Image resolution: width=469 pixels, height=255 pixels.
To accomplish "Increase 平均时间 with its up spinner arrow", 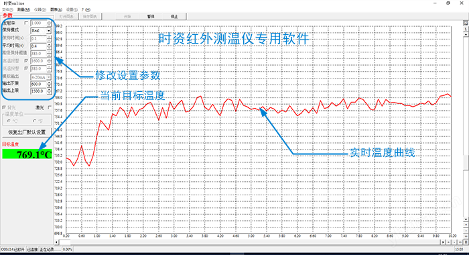I will [x=49, y=44].
